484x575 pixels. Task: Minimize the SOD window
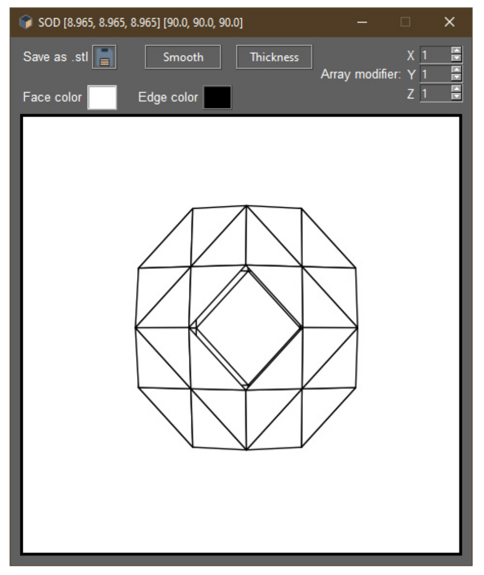click(x=362, y=22)
